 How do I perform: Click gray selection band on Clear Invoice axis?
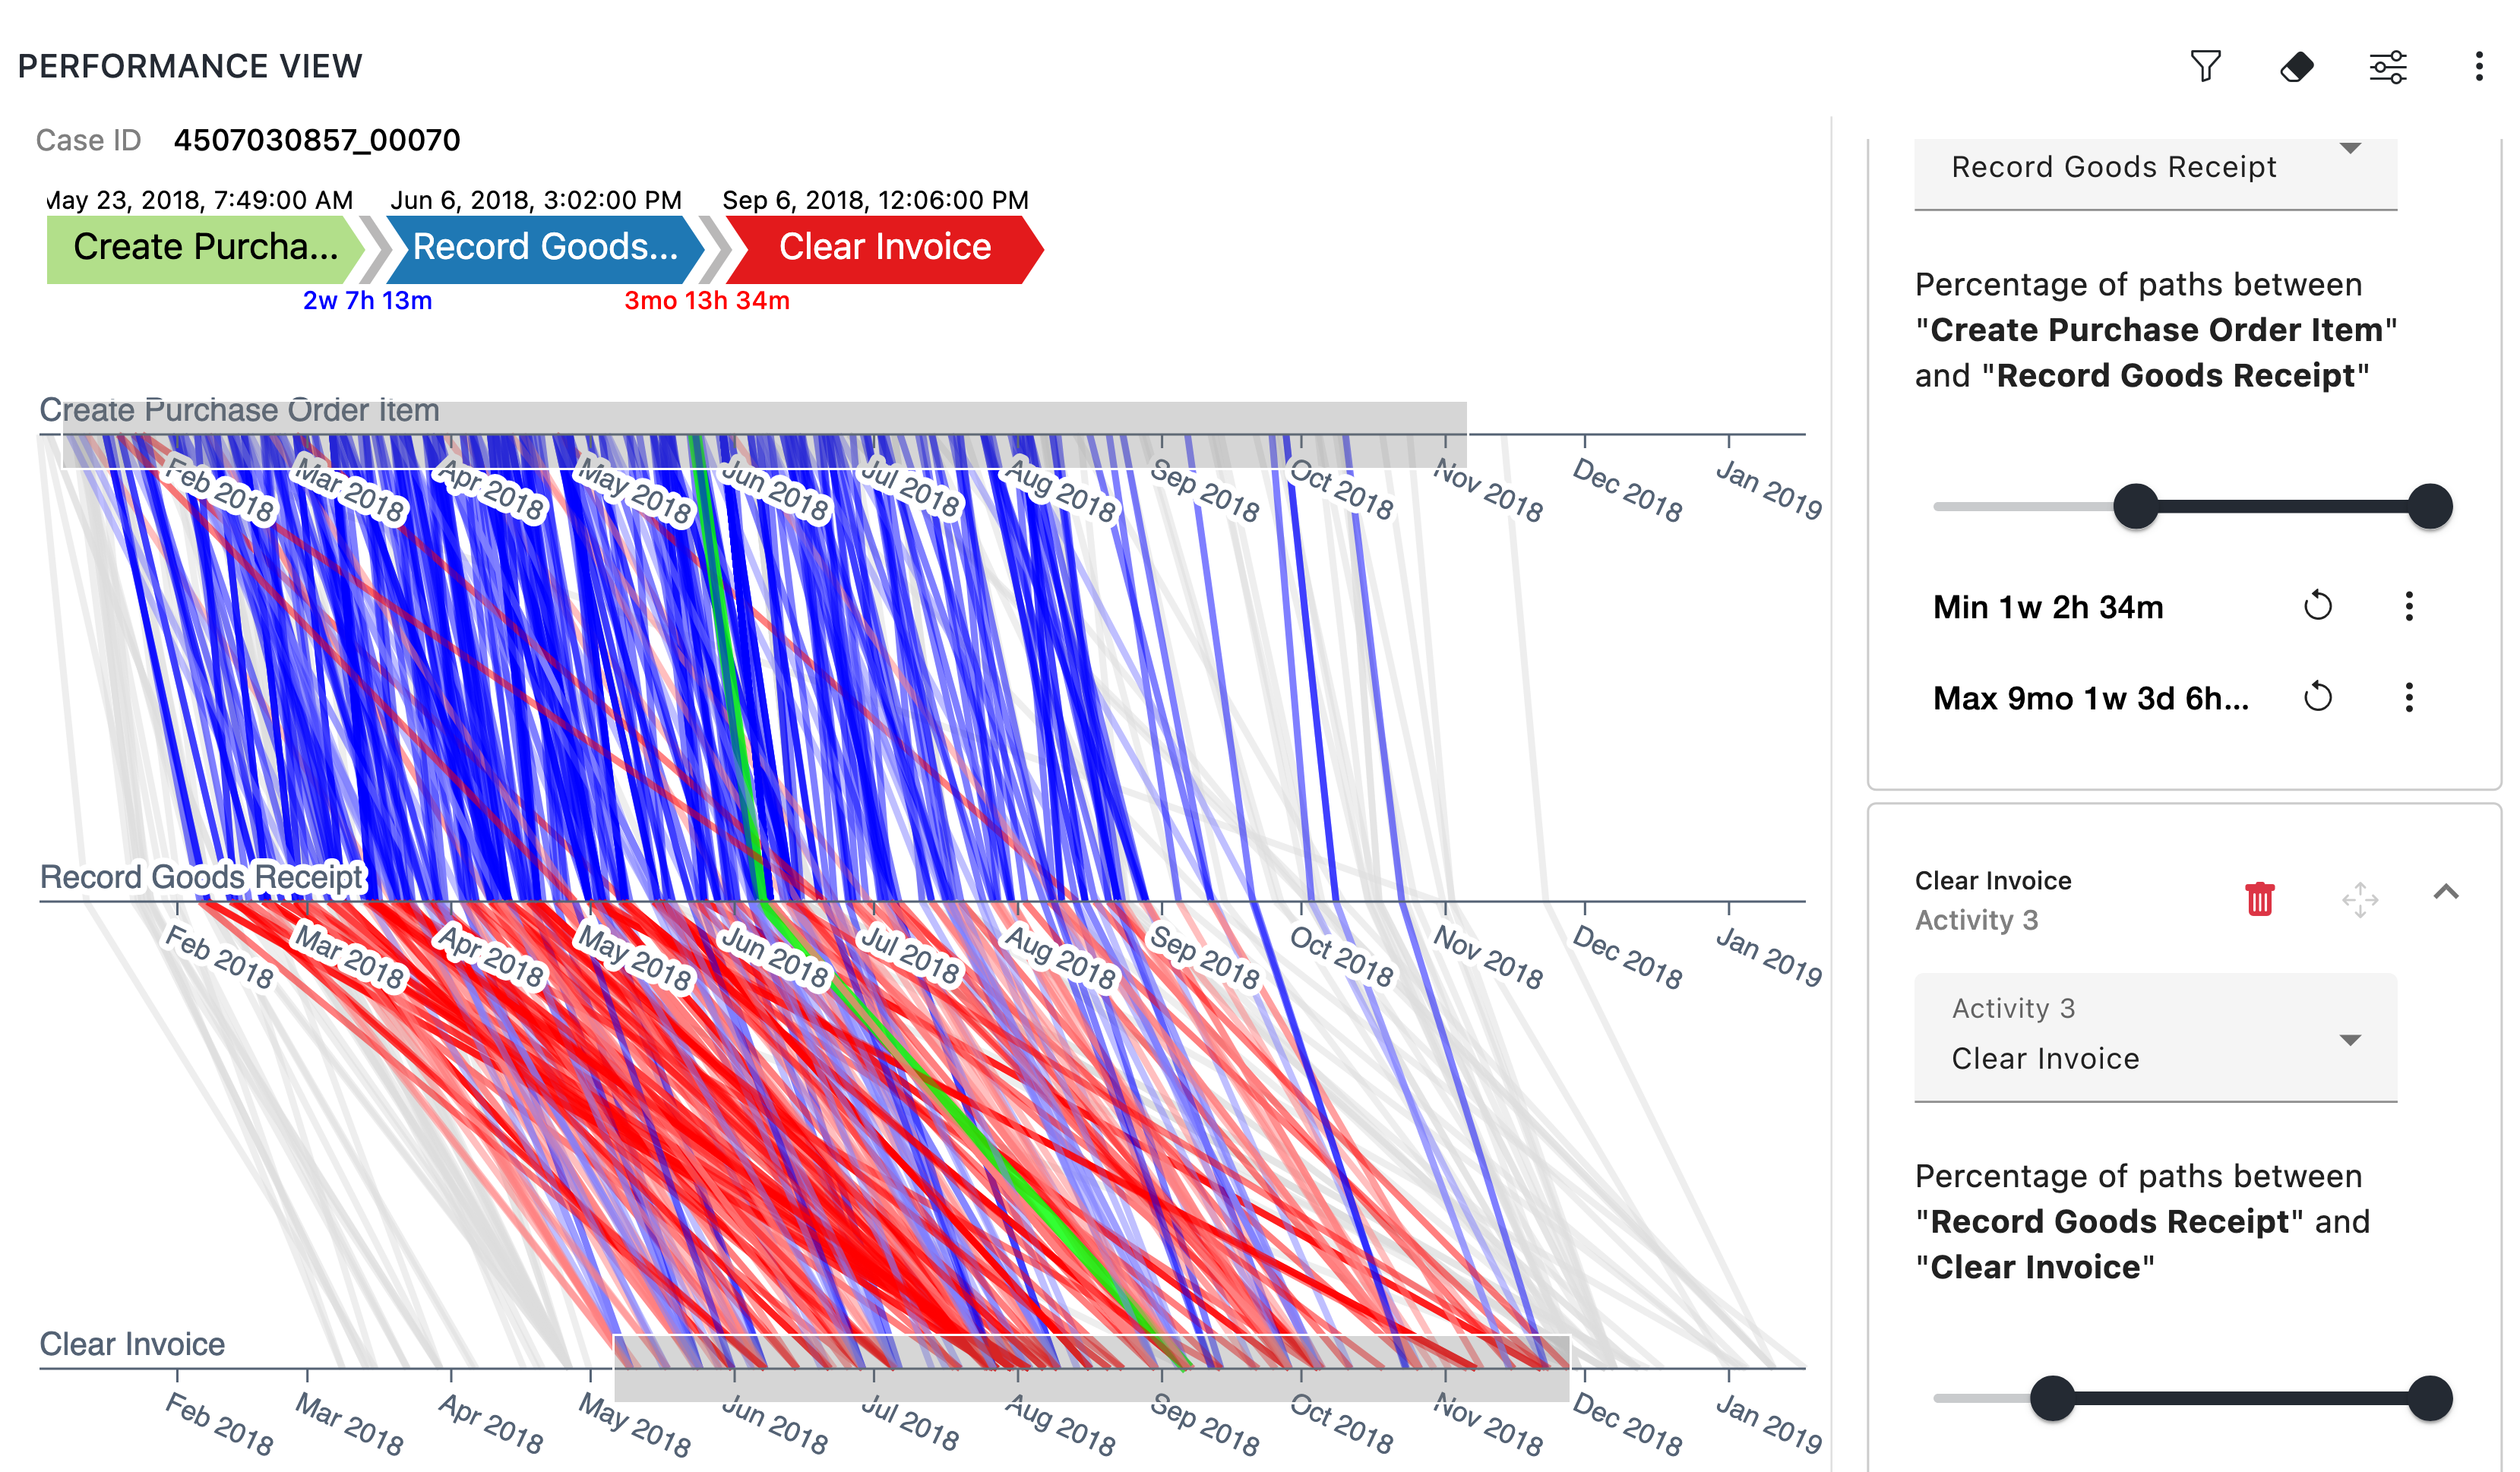click(x=1090, y=1385)
